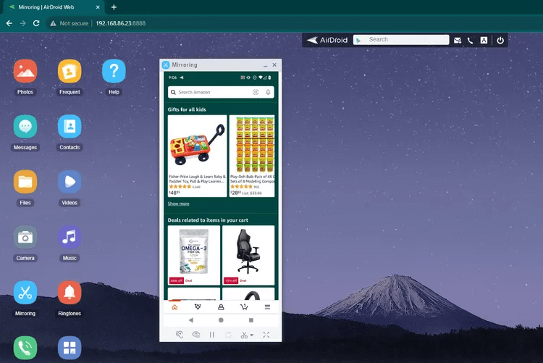Go back in the browser

(9, 23)
